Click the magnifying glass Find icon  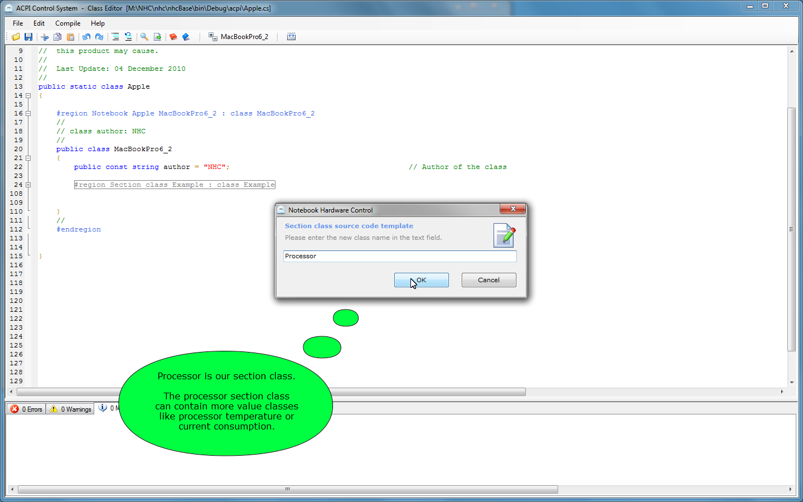[x=144, y=37]
